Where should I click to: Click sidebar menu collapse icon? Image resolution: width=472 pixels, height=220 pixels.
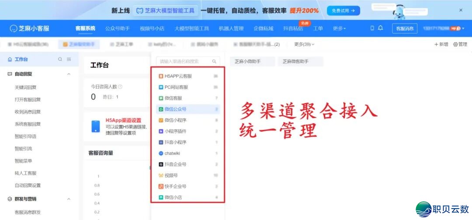tap(69, 59)
